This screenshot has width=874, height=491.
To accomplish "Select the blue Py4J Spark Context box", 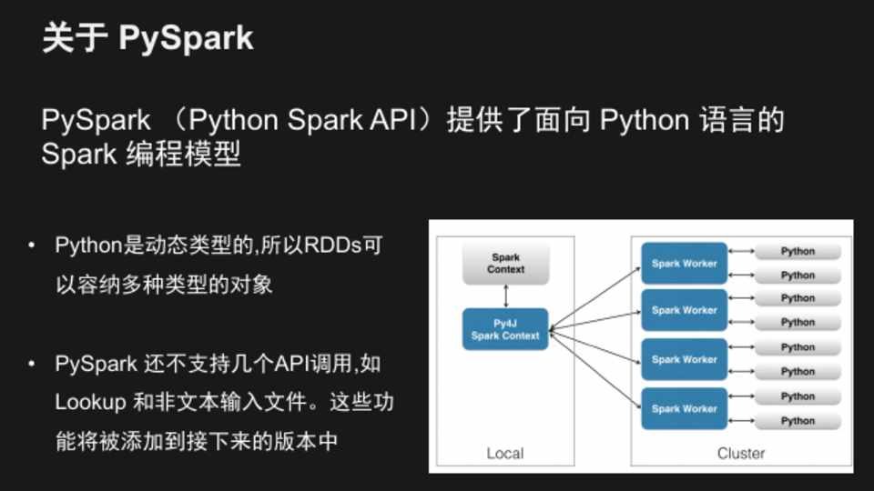I will coord(505,329).
